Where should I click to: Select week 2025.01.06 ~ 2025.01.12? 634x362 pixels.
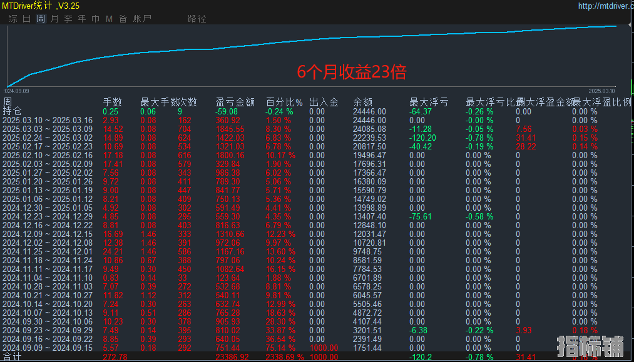[48, 199]
